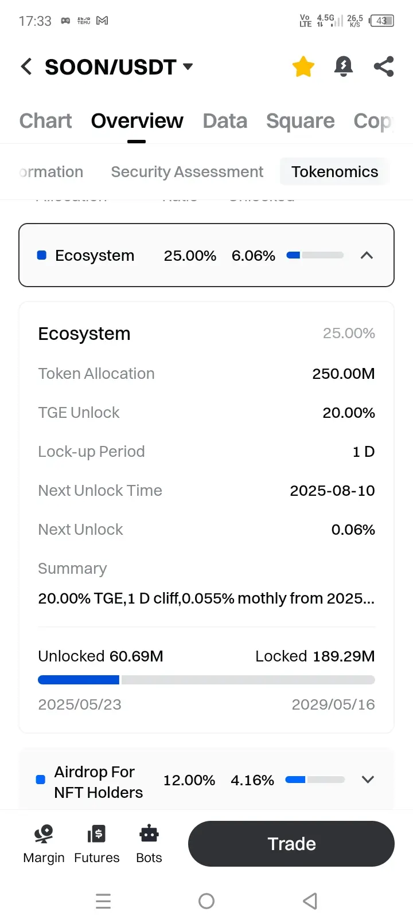
Task: Tap the Trade button
Action: 291,844
